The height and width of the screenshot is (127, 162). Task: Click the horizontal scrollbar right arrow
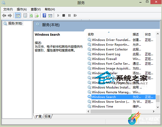[154, 111]
